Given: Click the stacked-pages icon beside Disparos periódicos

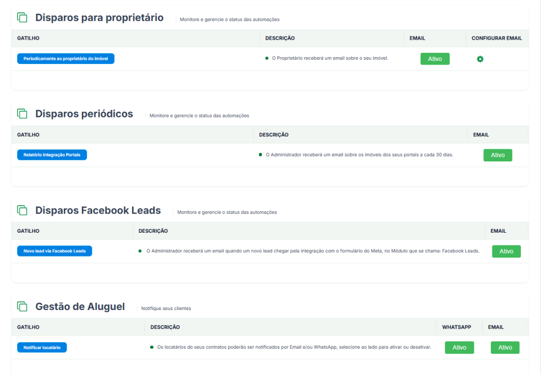Looking at the screenshot, I should click(22, 114).
